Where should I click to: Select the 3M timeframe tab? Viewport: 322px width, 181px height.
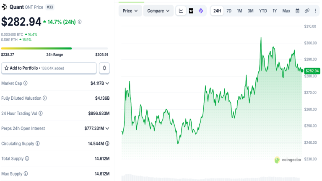250,10
